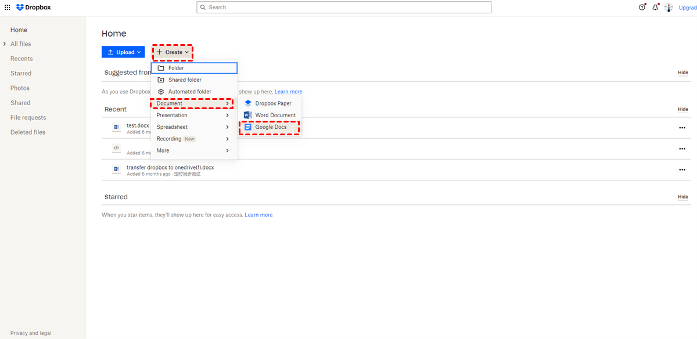Open Shared in sidebar

(20, 103)
